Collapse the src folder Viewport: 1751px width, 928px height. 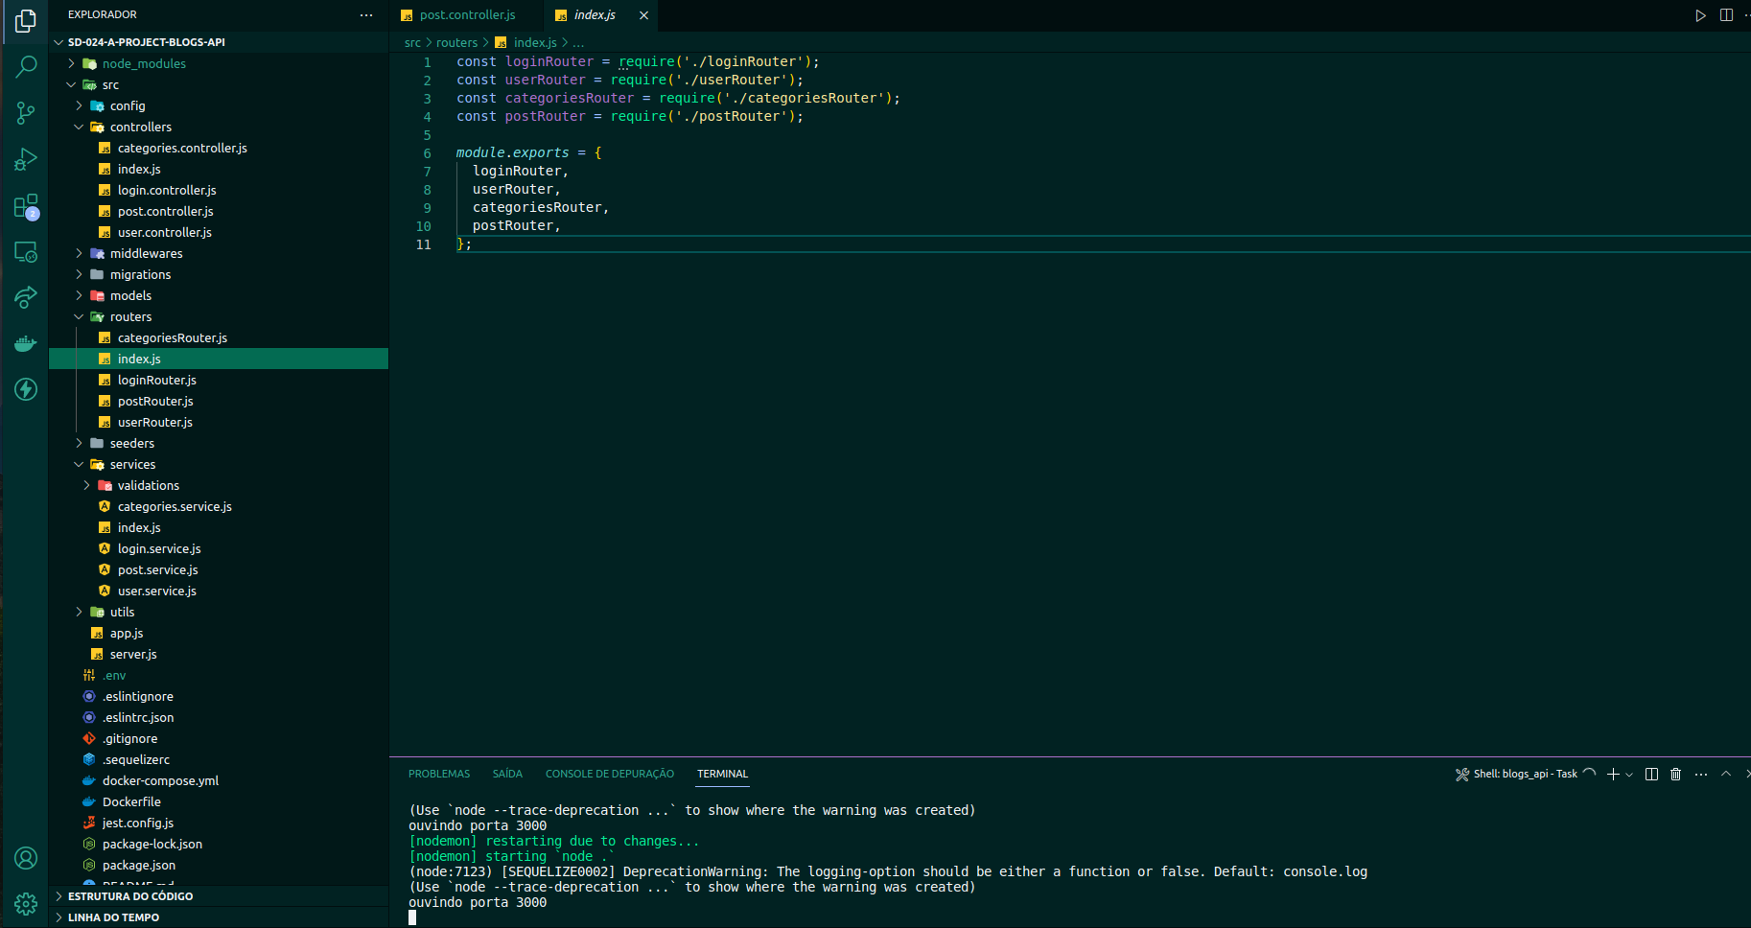point(219,84)
